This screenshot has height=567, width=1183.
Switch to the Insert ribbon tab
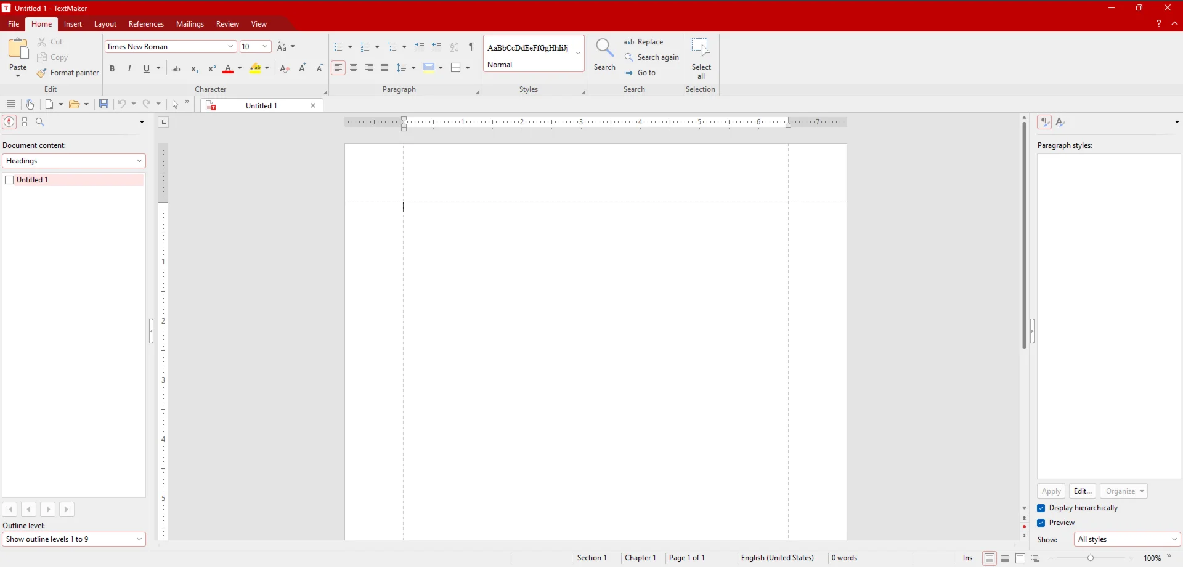coord(73,24)
